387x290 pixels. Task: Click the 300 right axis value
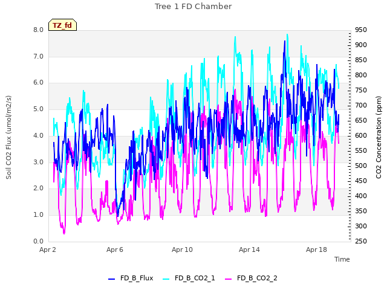pyautogui.click(x=361, y=226)
